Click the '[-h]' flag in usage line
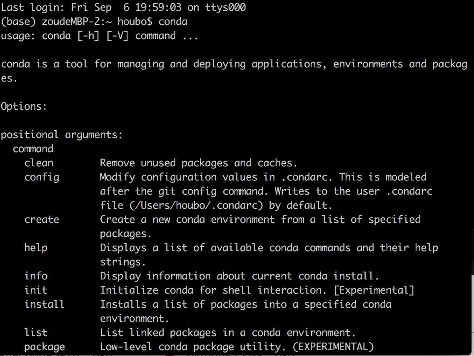The image size is (474, 356). tap(88, 36)
